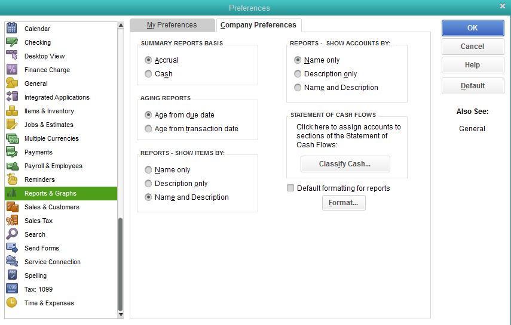Open the Sales & Customers icon
This screenshot has height=325, width=511.
pyautogui.click(x=12, y=207)
